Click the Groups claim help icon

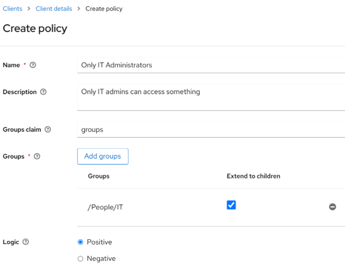coord(48,130)
